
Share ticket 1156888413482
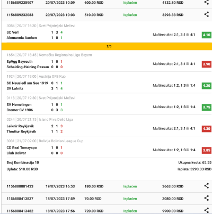(206, 210)
